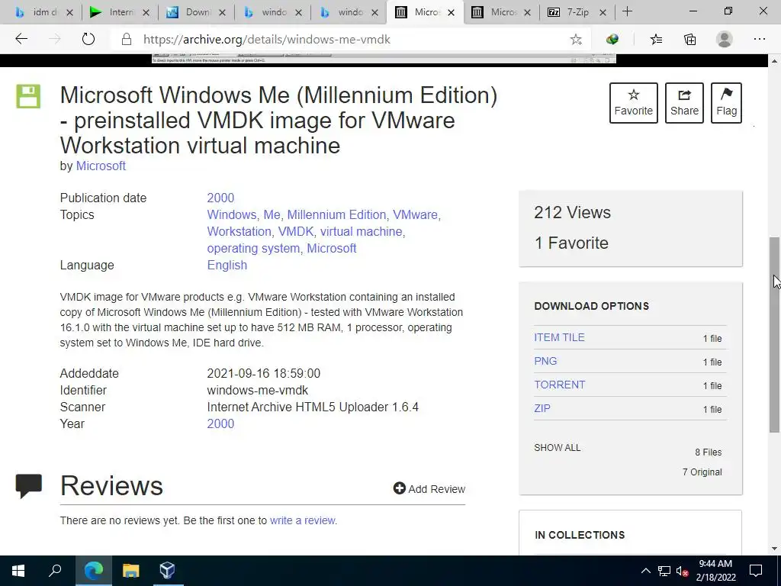Click the 8 Files count text
The height and width of the screenshot is (586, 781).
(709, 452)
